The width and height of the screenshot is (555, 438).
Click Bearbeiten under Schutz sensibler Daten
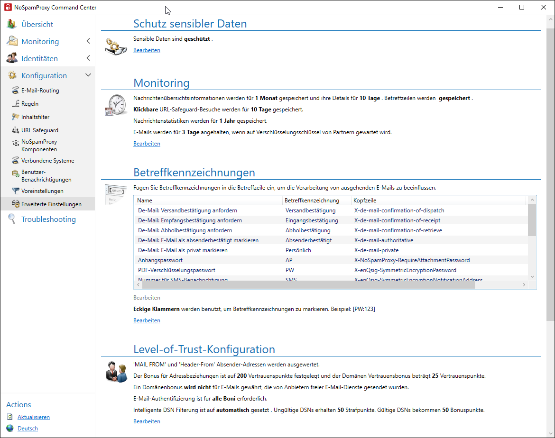click(147, 50)
